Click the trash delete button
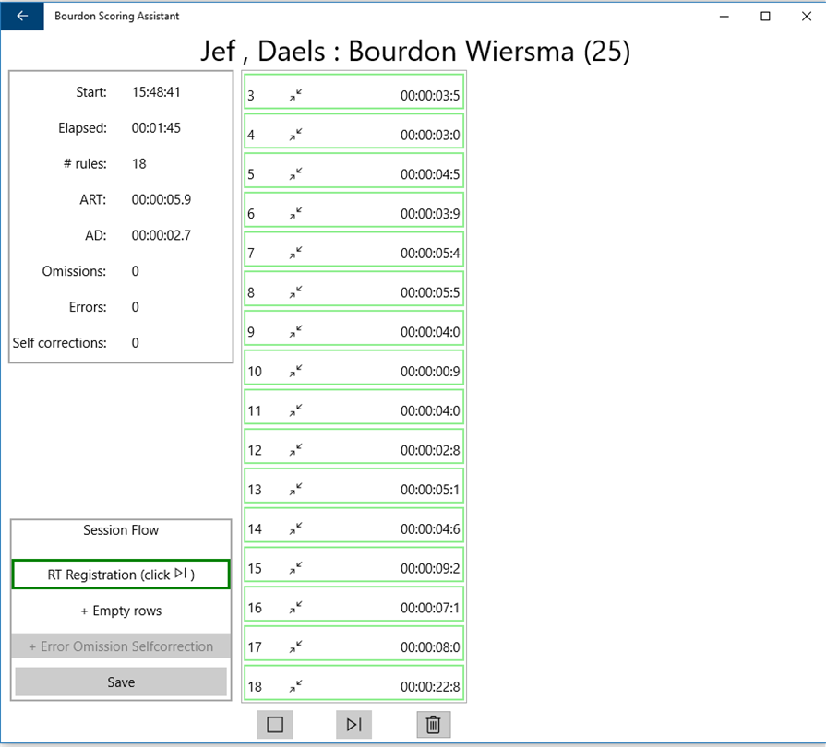 coord(433,724)
